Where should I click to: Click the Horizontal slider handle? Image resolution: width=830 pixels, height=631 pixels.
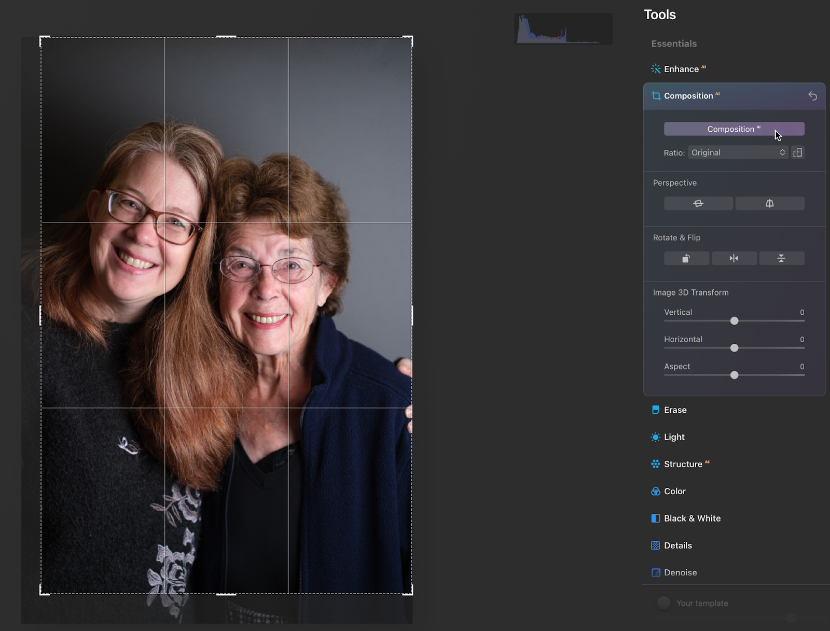pyautogui.click(x=734, y=348)
